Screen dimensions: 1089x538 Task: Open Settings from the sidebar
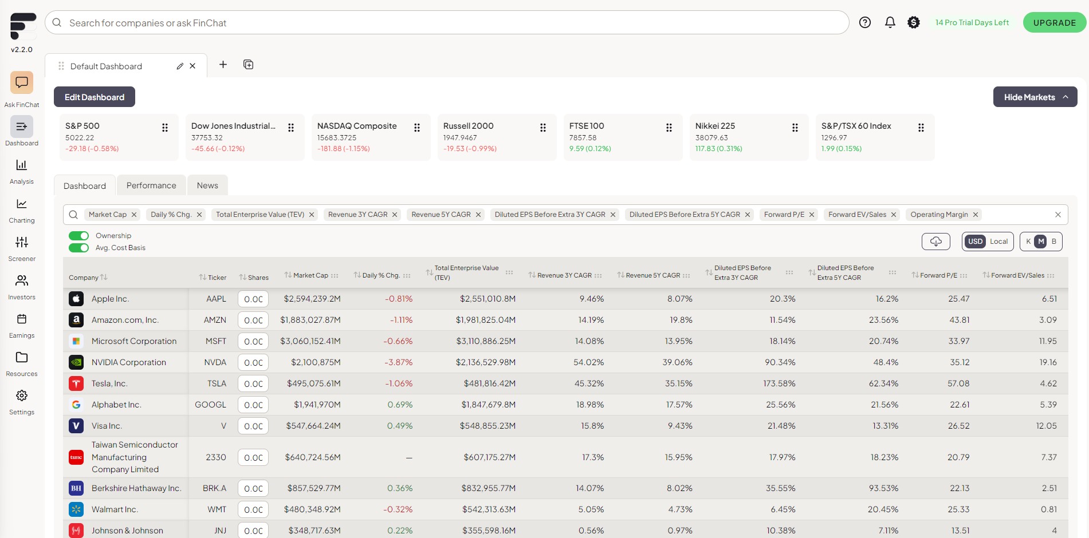click(22, 402)
